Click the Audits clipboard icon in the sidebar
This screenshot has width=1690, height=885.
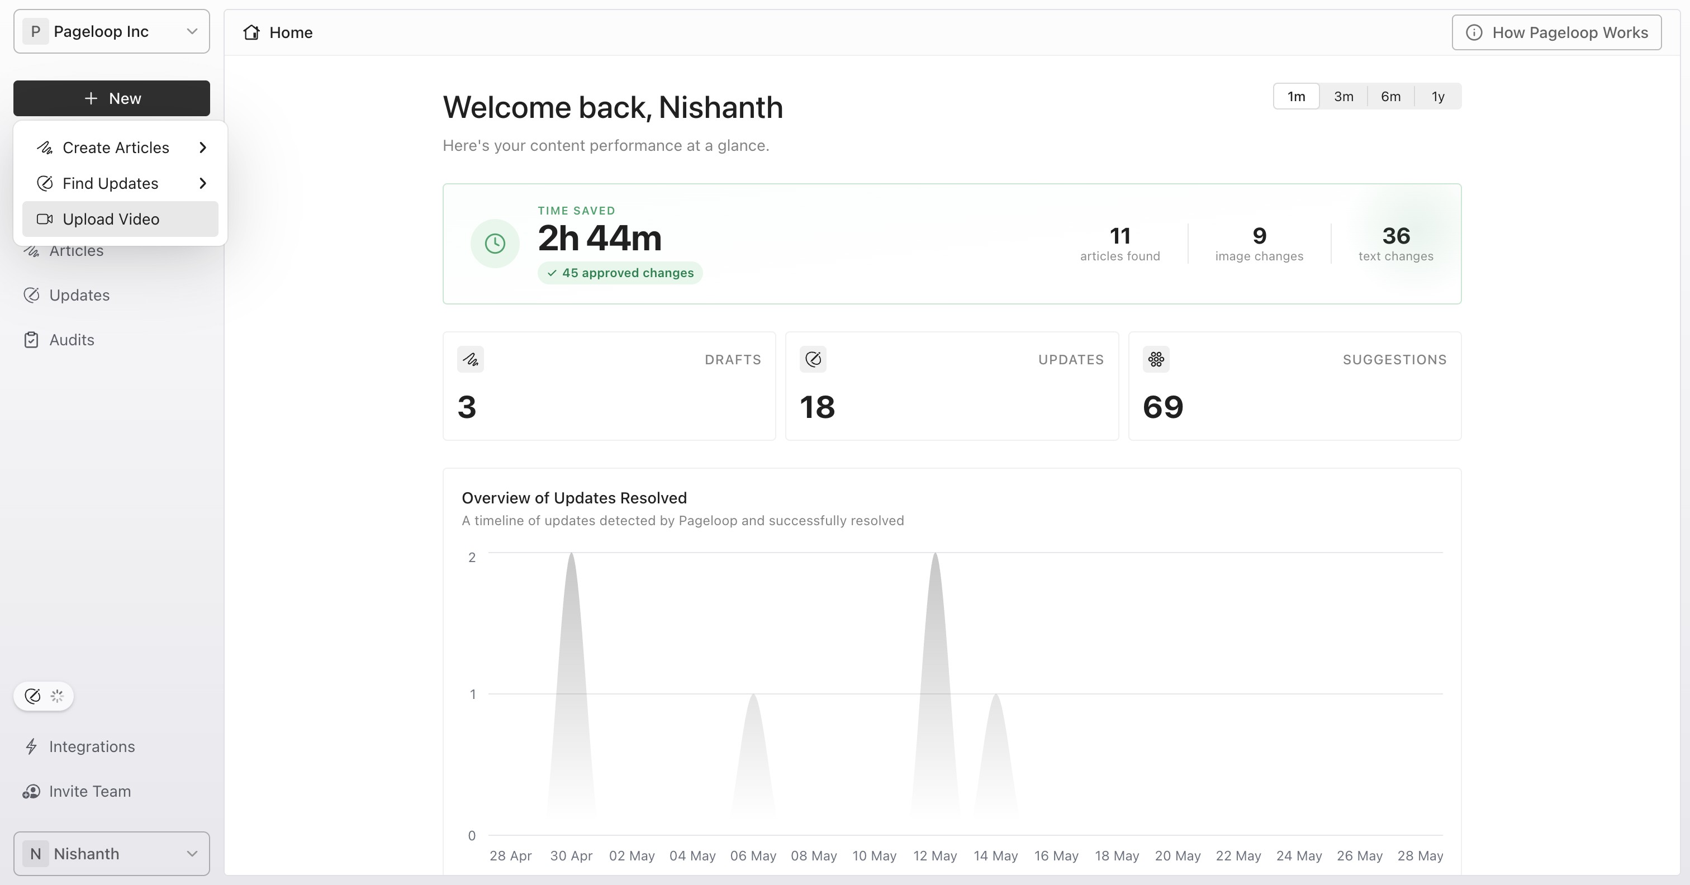coord(31,340)
